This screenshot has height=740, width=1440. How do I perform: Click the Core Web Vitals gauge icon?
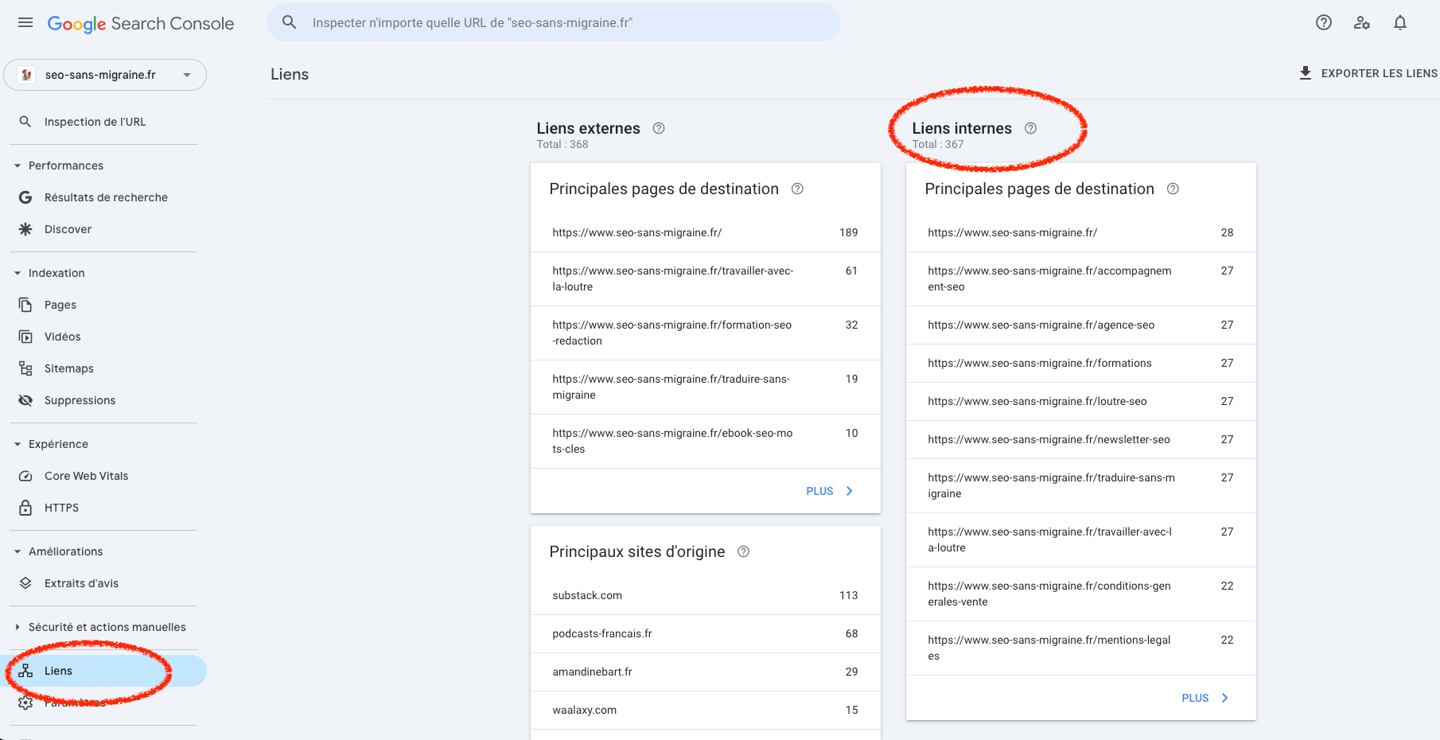(25, 476)
